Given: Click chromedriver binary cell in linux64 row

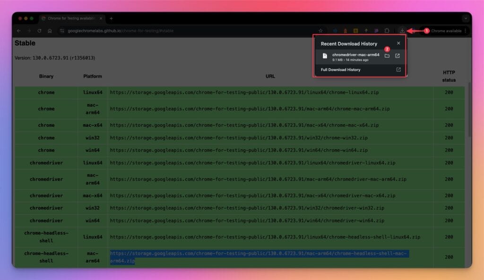Looking at the screenshot, I should 46,163.
